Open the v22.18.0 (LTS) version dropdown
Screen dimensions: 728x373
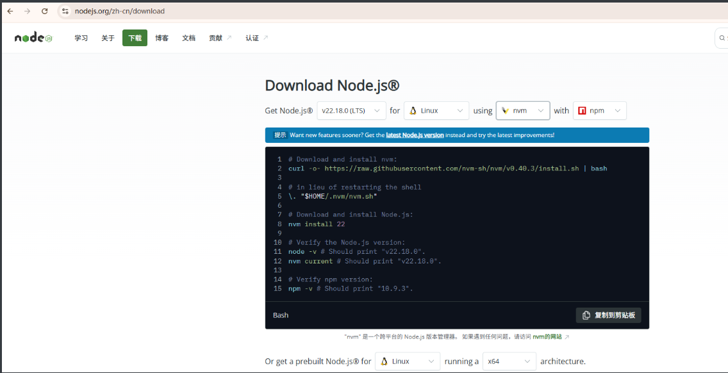click(351, 110)
